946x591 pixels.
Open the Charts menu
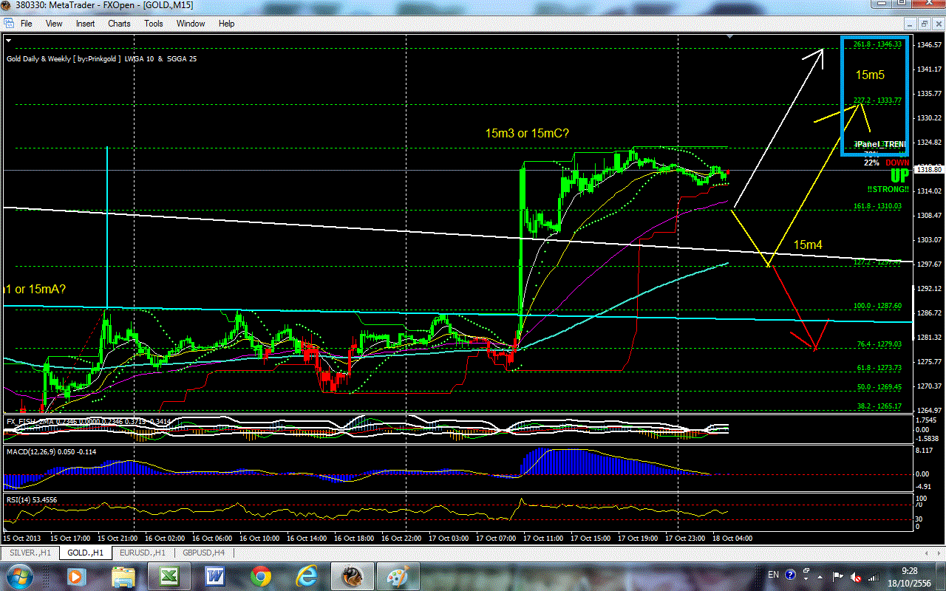(x=119, y=24)
